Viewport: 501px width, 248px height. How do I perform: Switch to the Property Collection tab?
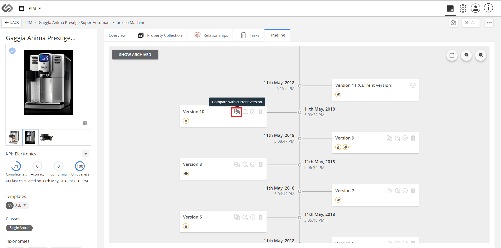[x=160, y=35]
